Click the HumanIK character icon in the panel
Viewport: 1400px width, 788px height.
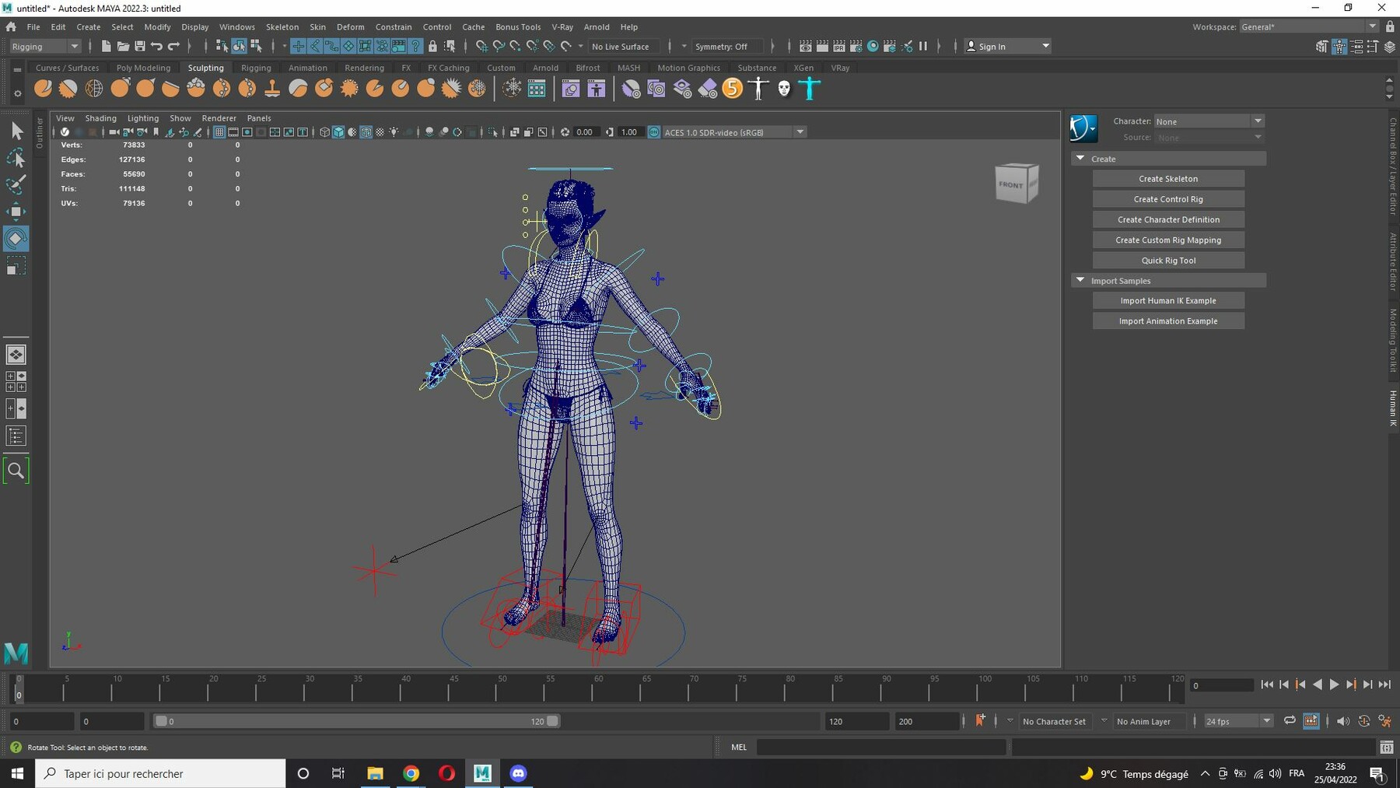(x=1083, y=128)
